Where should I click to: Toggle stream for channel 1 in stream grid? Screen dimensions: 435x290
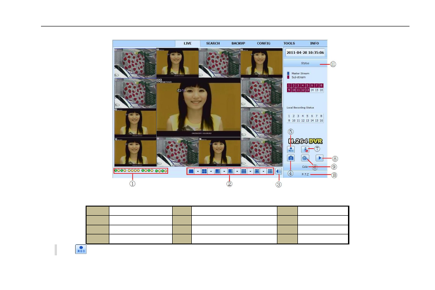(x=289, y=86)
